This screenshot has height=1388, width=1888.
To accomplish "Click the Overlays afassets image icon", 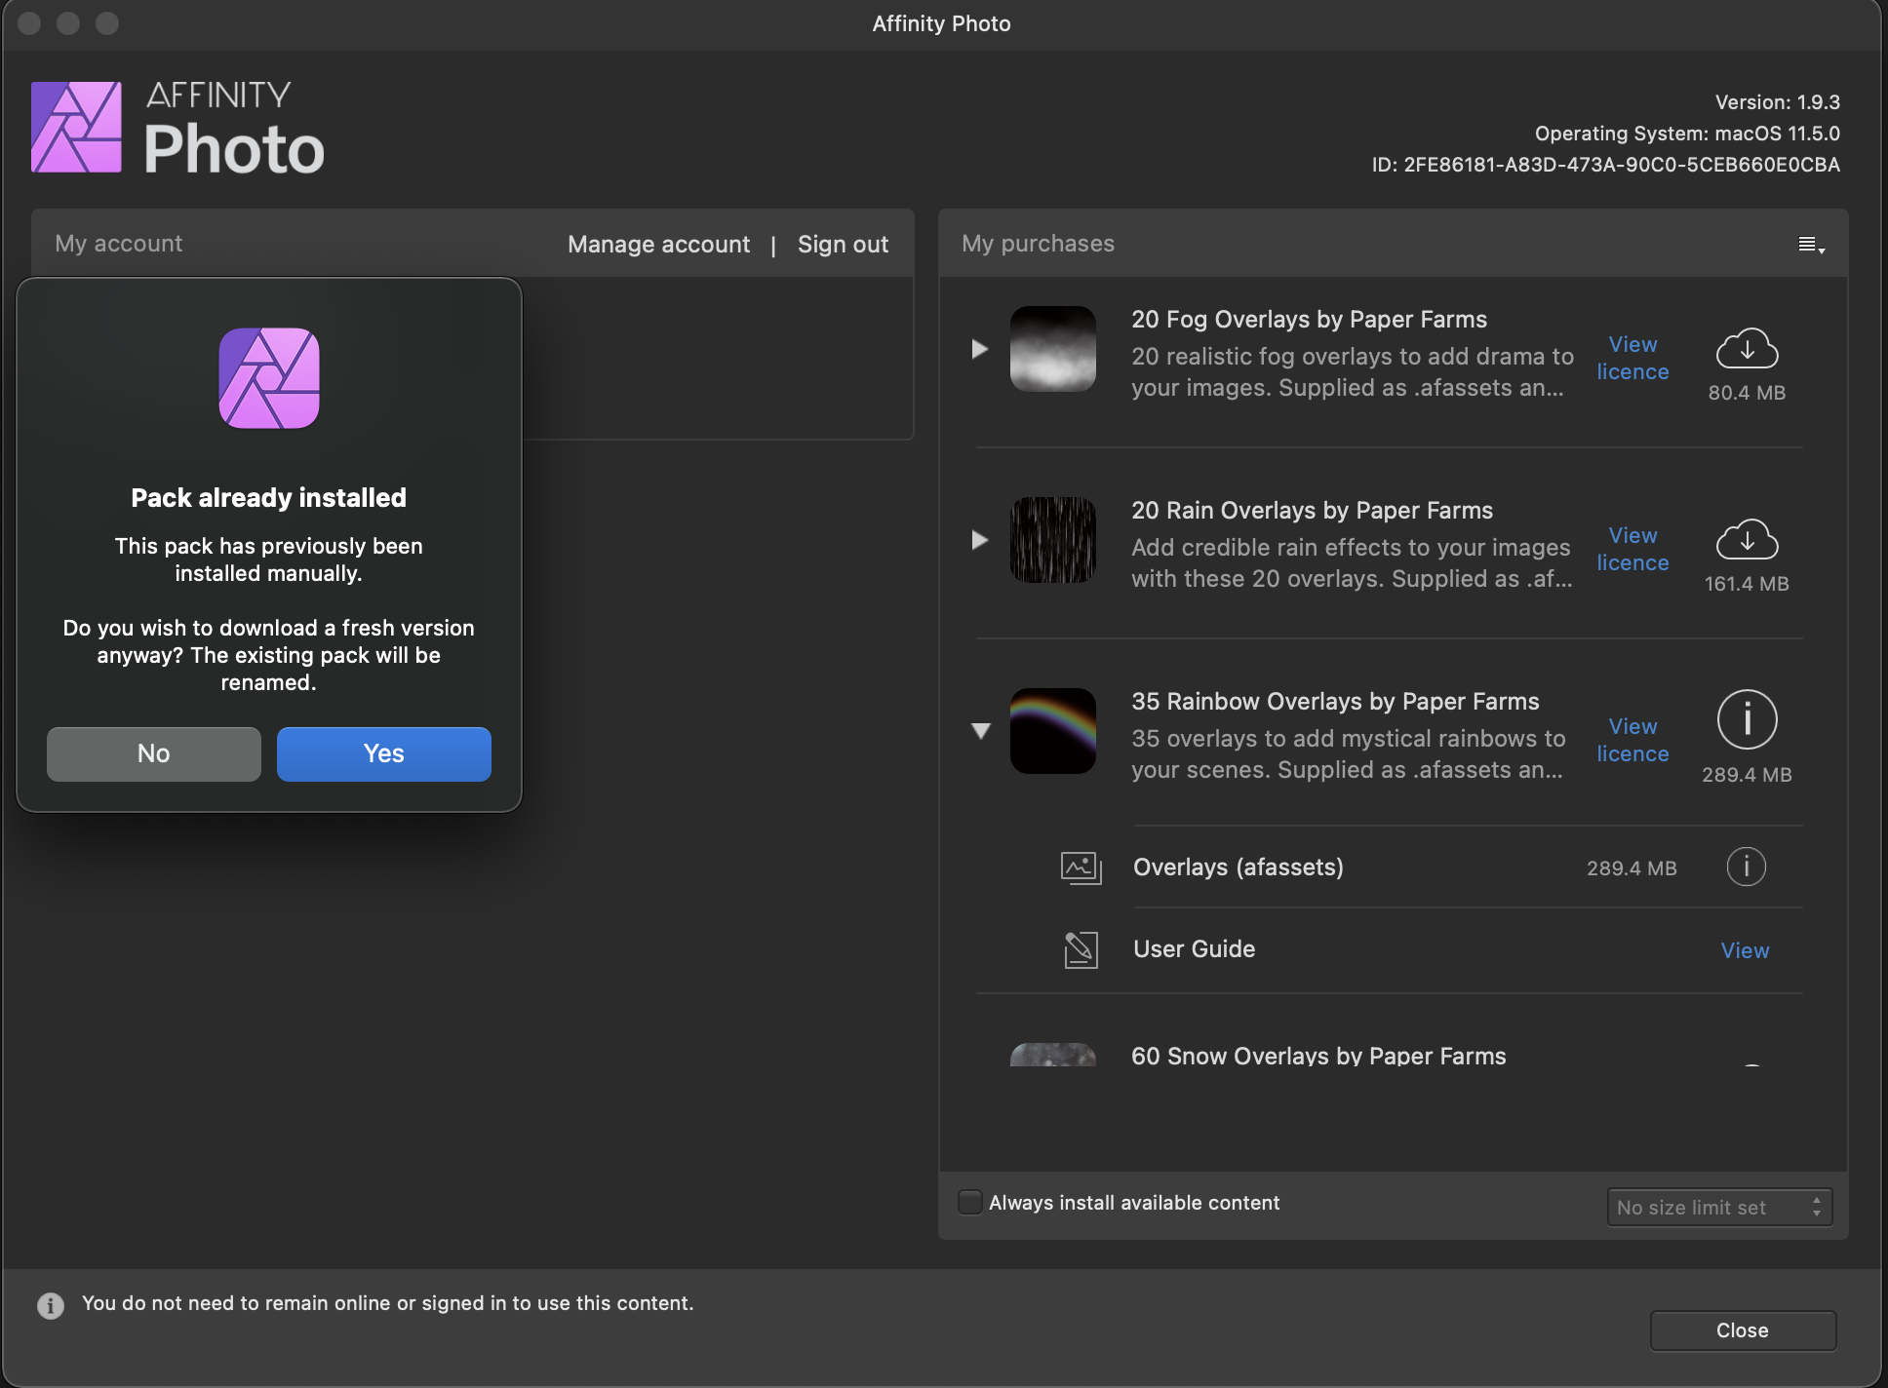I will tap(1081, 867).
